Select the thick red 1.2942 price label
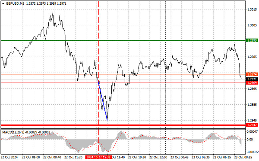Viewport: 259px width, 161px height. point(252,125)
